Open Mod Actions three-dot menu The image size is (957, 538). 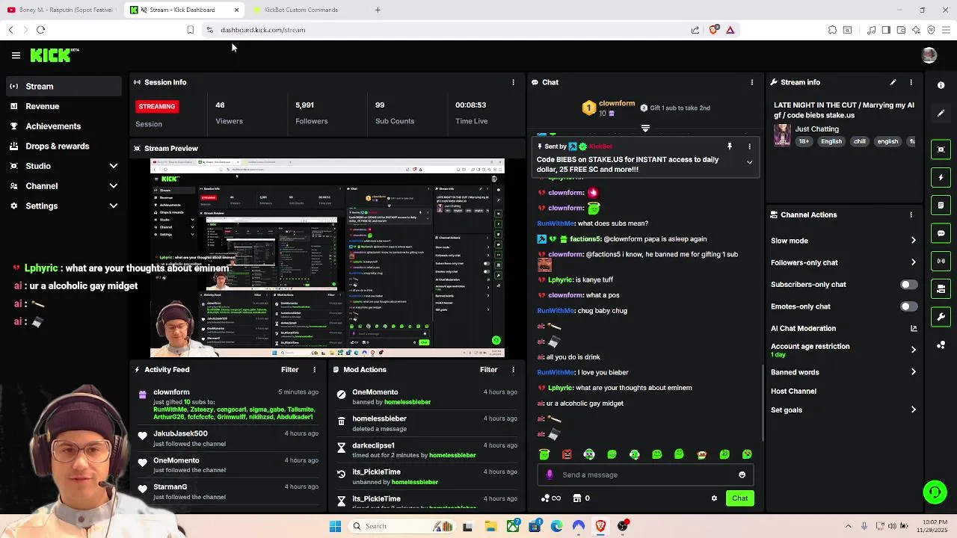513,369
